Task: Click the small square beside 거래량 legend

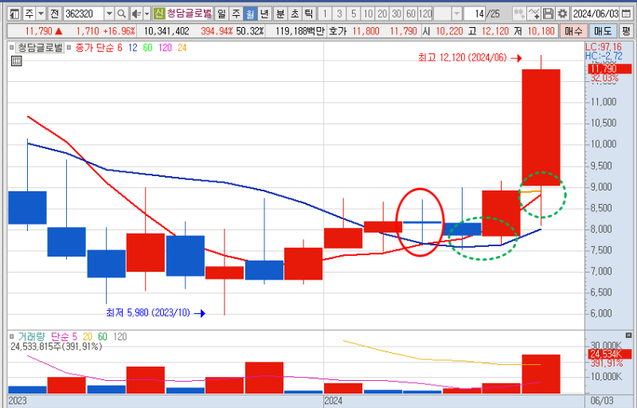Action: pyautogui.click(x=12, y=336)
